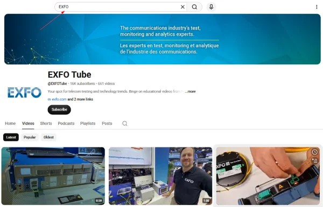Click the channel banner image
The image size is (323, 207).
[x=163, y=39]
